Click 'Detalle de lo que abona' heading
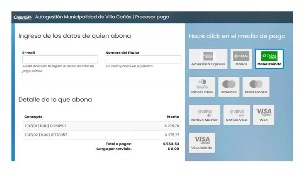 click(x=55, y=100)
